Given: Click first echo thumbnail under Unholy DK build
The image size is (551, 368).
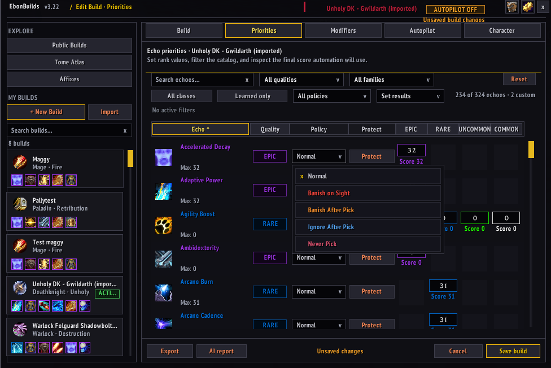Looking at the screenshot, I should pyautogui.click(x=17, y=306).
